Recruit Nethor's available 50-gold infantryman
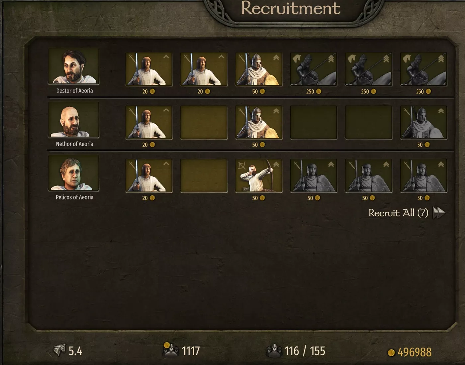465x365 pixels. (259, 122)
